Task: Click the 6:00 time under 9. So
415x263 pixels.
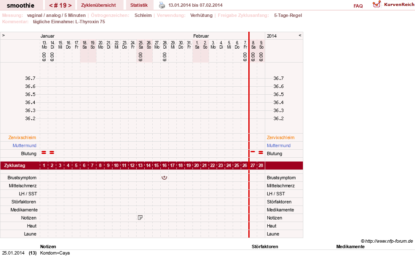Action: [x=261, y=57]
